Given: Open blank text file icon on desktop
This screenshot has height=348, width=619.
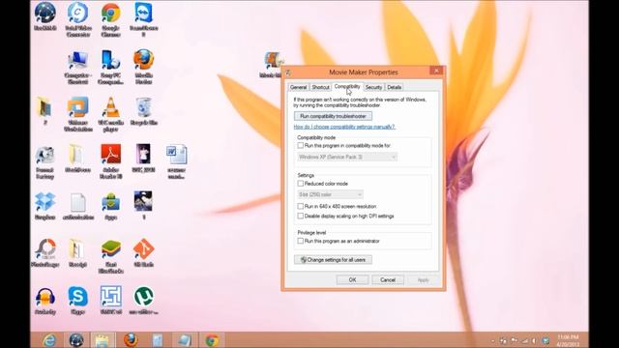Looking at the screenshot, I should click(x=77, y=206).
